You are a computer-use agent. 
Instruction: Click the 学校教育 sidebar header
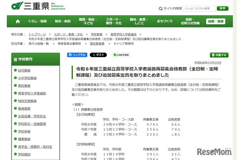(36, 59)
